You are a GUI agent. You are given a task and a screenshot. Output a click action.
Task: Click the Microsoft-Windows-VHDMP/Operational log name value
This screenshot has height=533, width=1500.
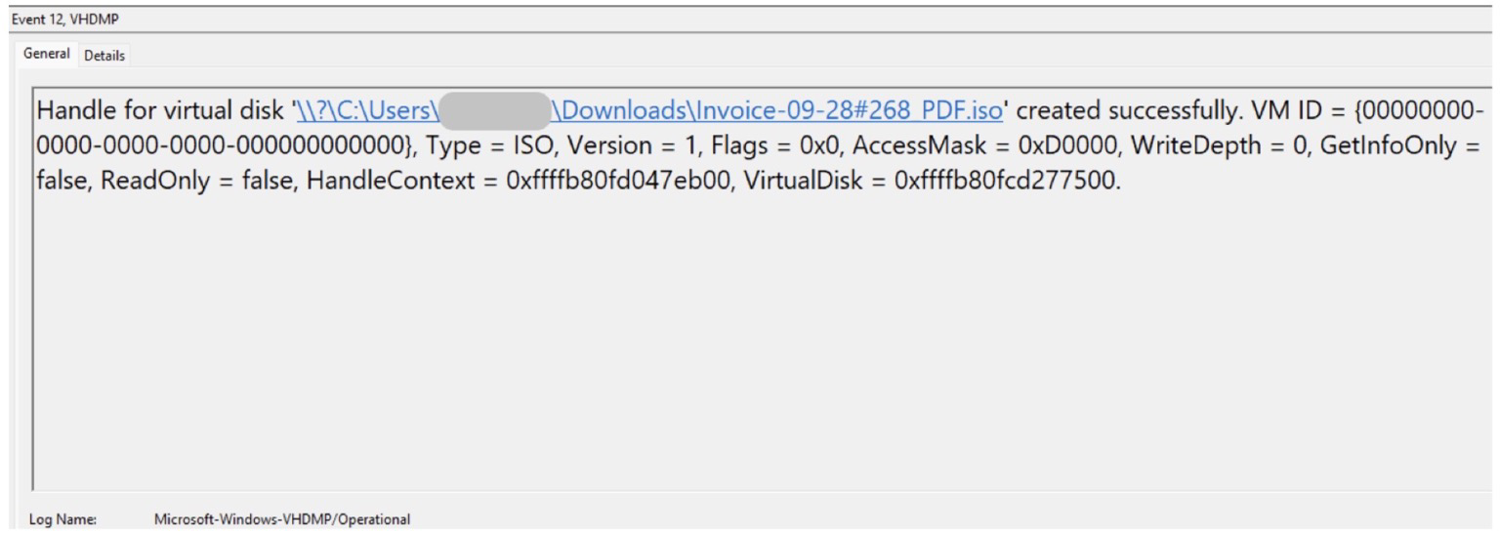(283, 520)
